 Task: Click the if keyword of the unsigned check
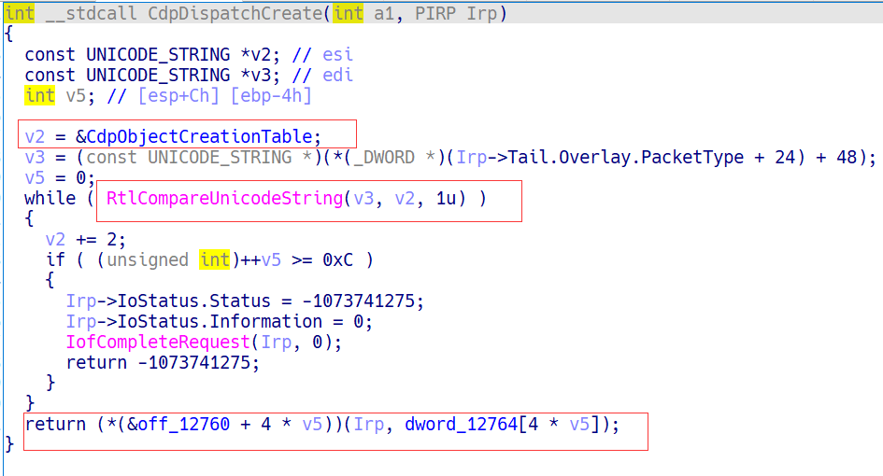click(55, 260)
